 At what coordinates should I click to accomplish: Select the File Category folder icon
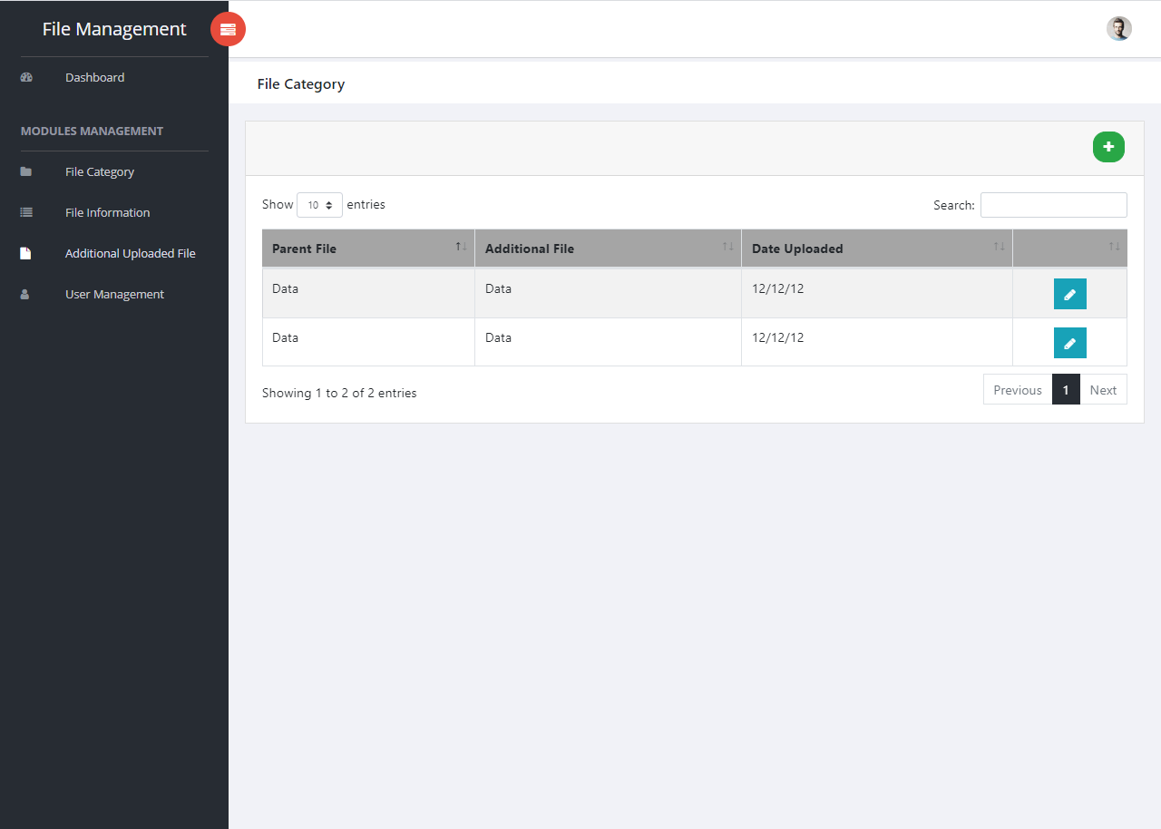(x=26, y=171)
